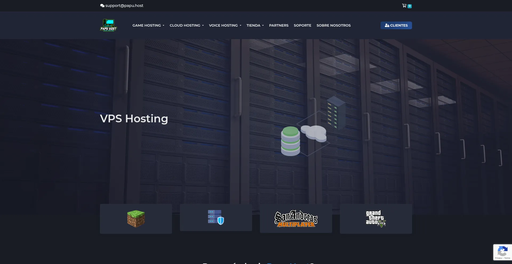Click the Papu Host logo
512x264 pixels.
(x=108, y=25)
